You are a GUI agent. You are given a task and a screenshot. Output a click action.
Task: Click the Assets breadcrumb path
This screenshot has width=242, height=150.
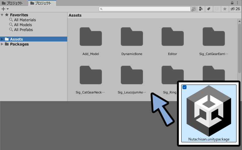(x=75, y=15)
